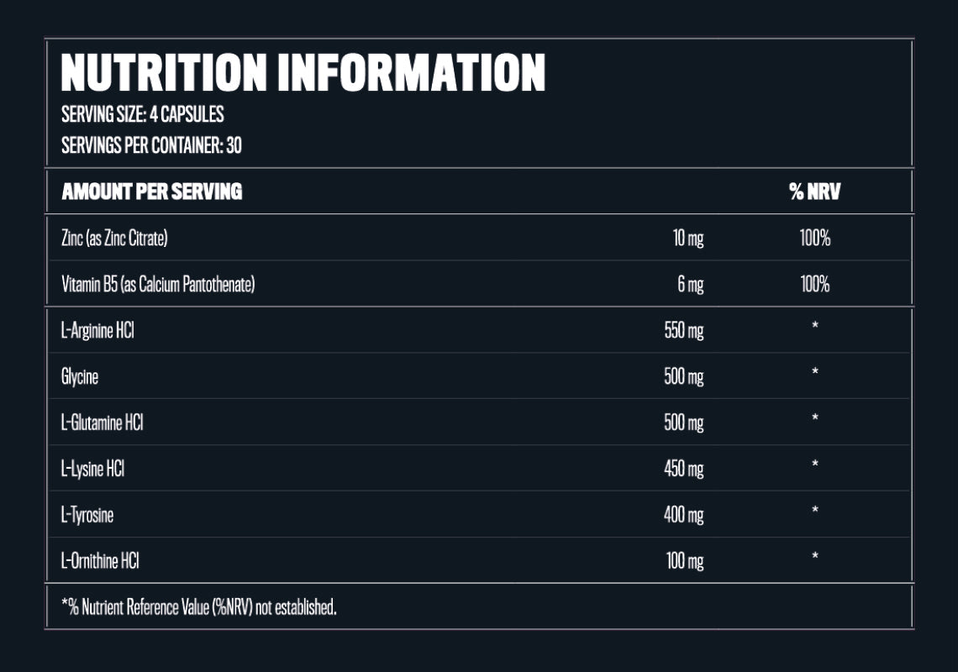Click the 550 mg amount value
The height and width of the screenshot is (672, 958).
pos(683,331)
